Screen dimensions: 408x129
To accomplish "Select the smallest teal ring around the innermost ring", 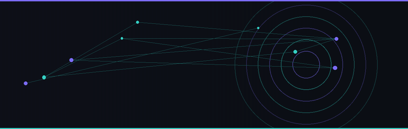I will click(x=281, y=64).
